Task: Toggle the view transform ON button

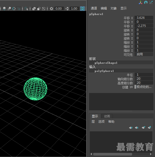Action: click(82, 9)
